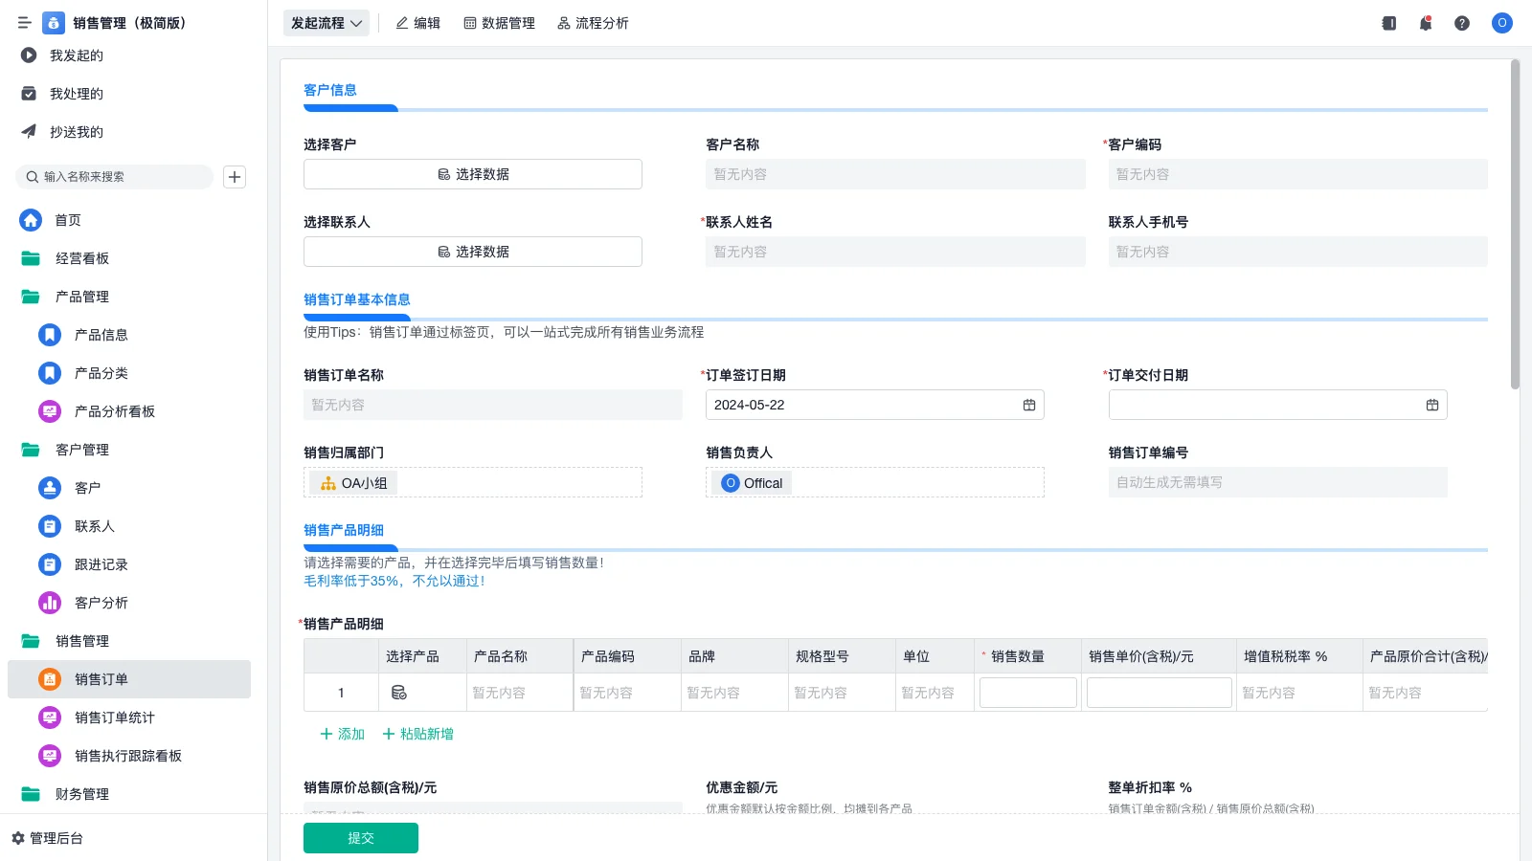Click the 客户信息 section progress bar
Viewport: 1532px width, 861px height.
pos(350,108)
